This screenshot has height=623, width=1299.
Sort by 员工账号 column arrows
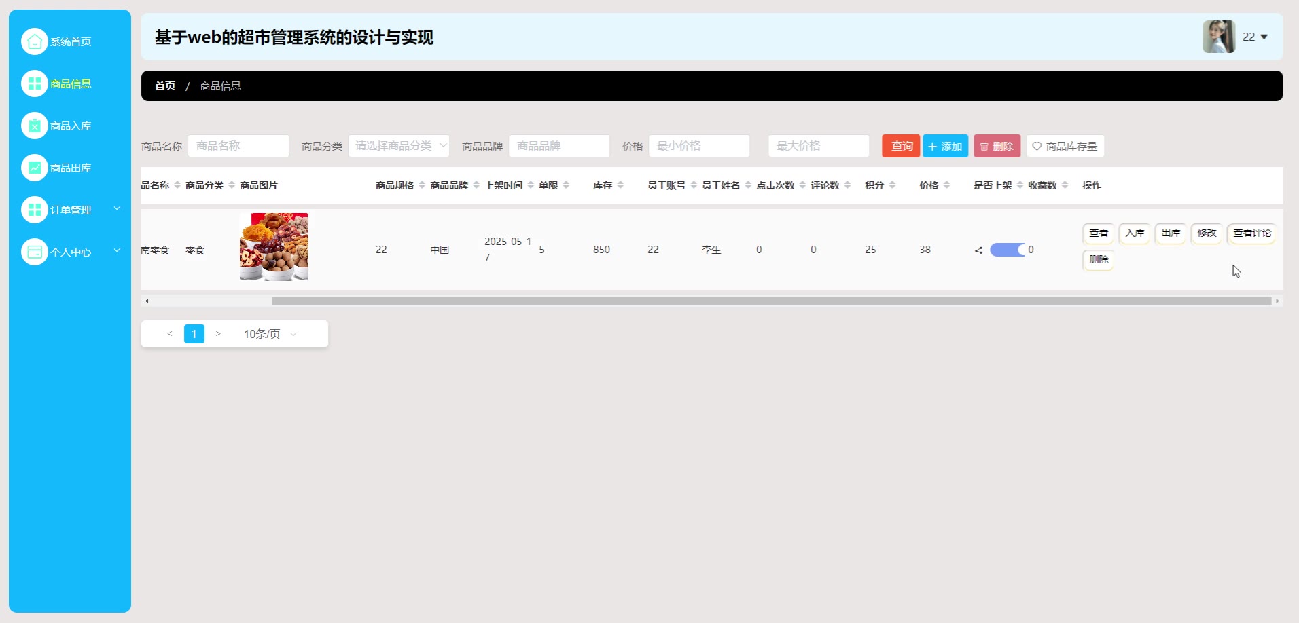point(694,185)
